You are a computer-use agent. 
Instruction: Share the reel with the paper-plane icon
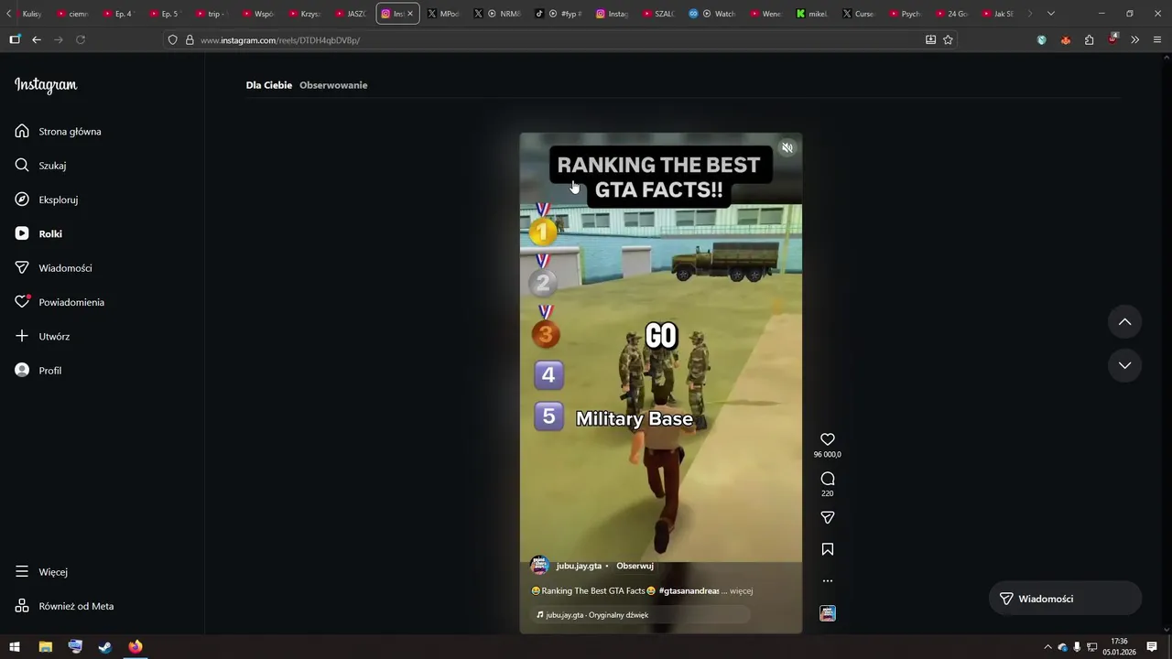click(828, 518)
